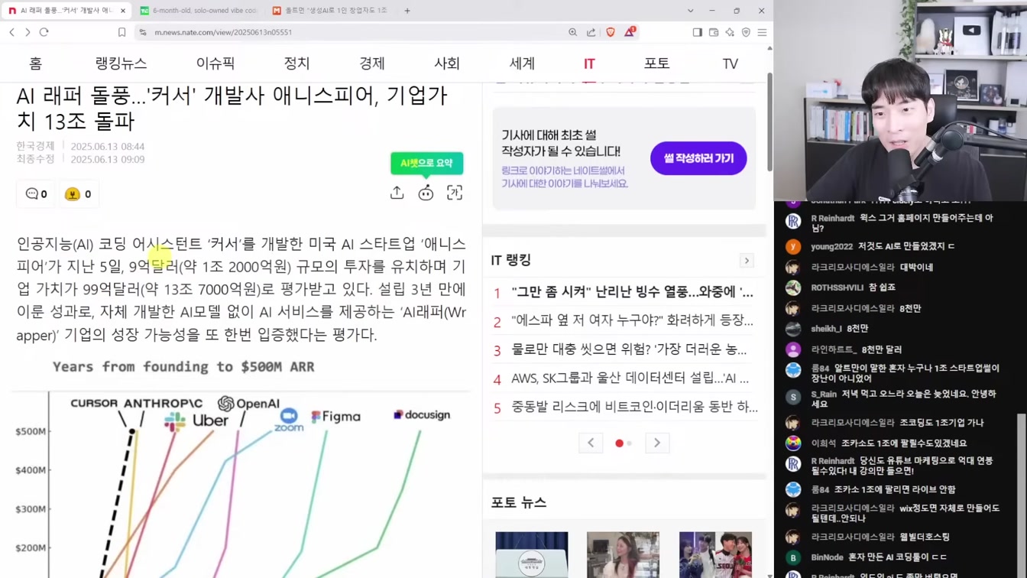The height and width of the screenshot is (578, 1027).
Task: Click the share icon in the address bar
Action: tap(591, 32)
